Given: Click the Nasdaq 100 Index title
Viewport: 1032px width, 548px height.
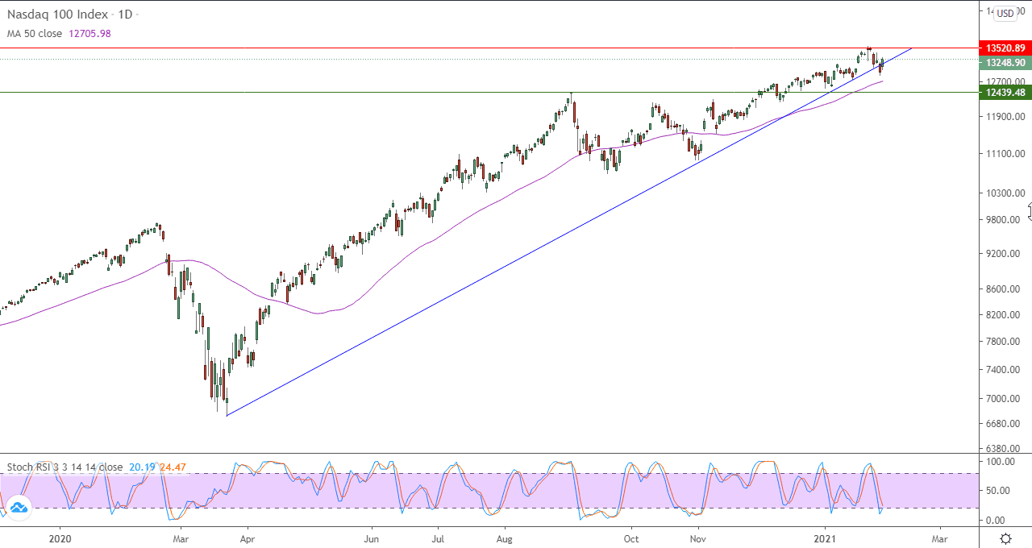Looking at the screenshot, I should click(x=56, y=15).
